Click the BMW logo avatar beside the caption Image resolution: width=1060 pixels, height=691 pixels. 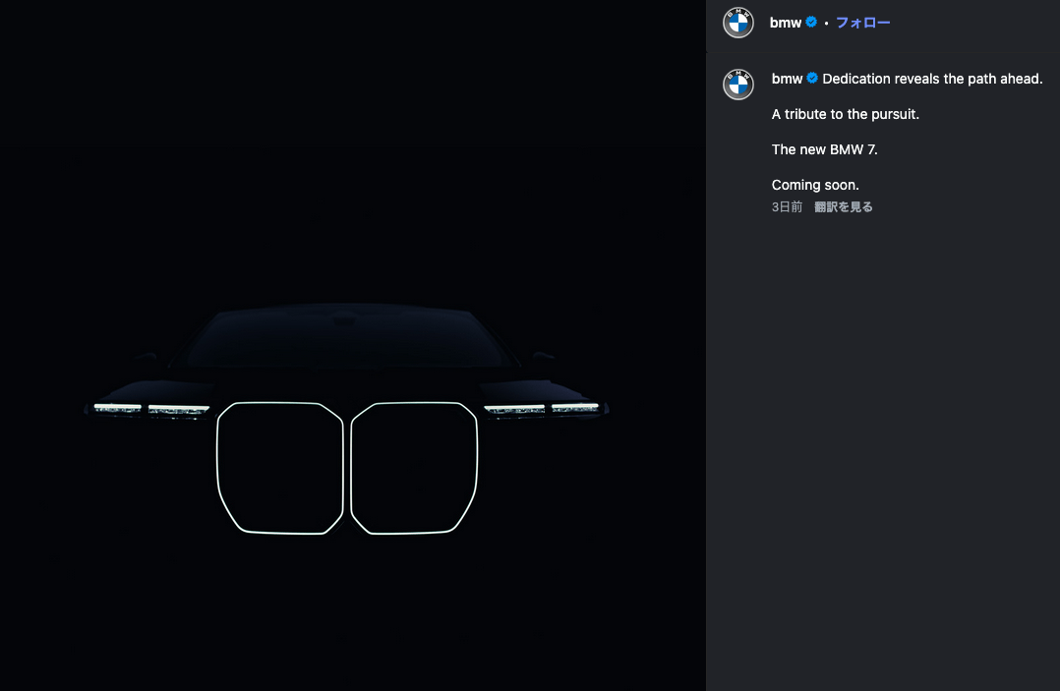pyautogui.click(x=738, y=85)
